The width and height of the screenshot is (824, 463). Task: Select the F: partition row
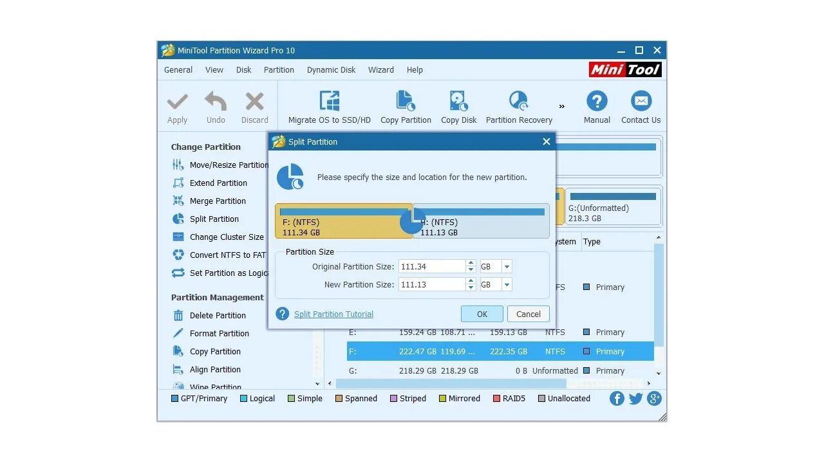pyautogui.click(x=500, y=351)
